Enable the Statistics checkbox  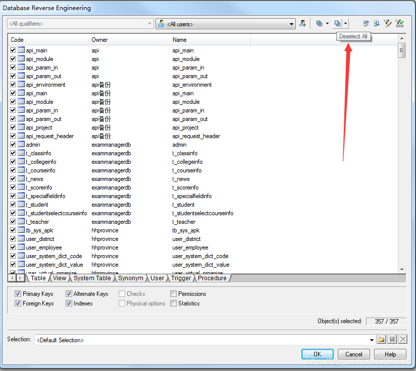173,303
